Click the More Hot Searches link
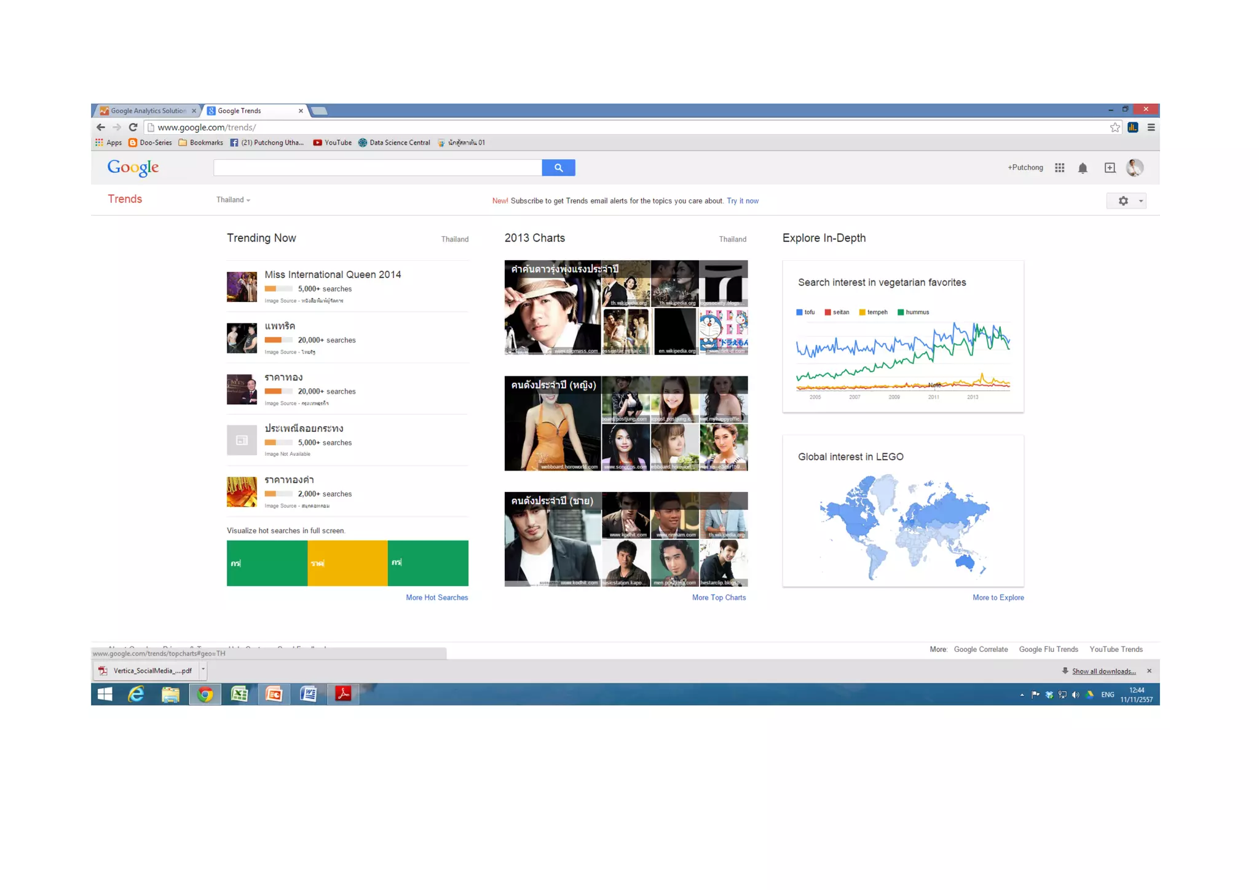Screen dimensions: 1259x890 (436, 597)
